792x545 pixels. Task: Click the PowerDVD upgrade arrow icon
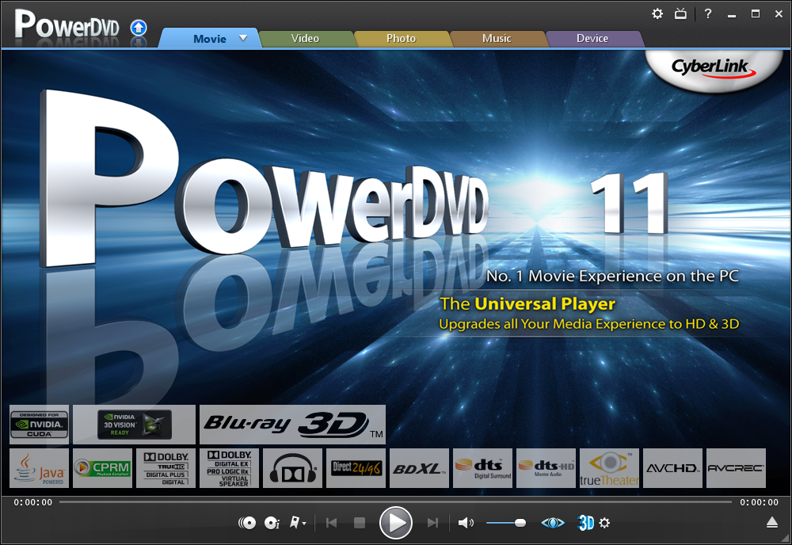click(139, 28)
